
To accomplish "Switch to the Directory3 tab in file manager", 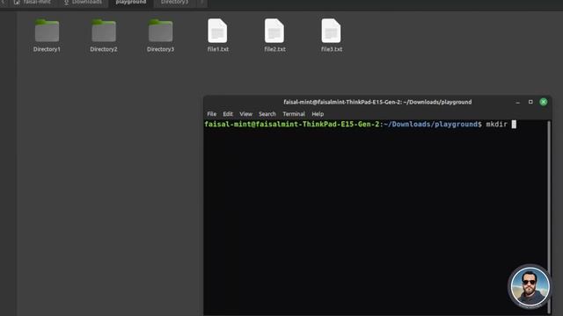I will click(174, 3).
